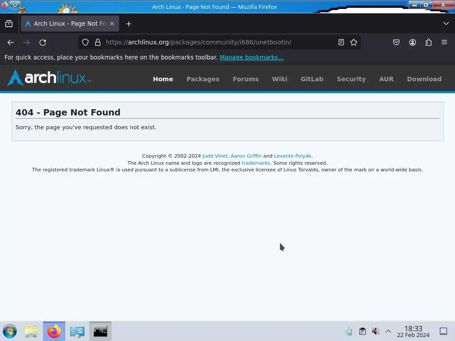Go back one page with the back arrow
Screen dimensions: 455x341
coord(11,43)
